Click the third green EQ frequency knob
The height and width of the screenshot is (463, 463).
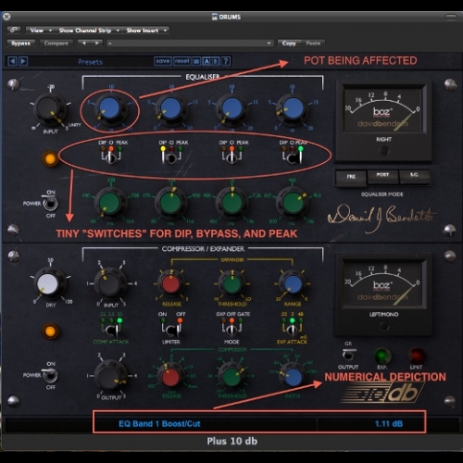(231, 202)
